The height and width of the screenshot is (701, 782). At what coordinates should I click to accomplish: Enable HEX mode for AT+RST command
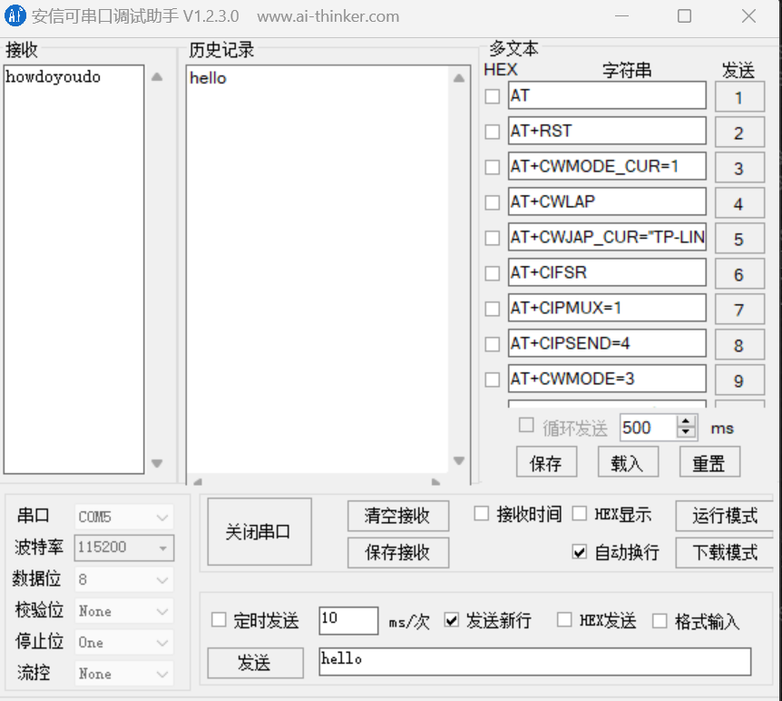(492, 131)
